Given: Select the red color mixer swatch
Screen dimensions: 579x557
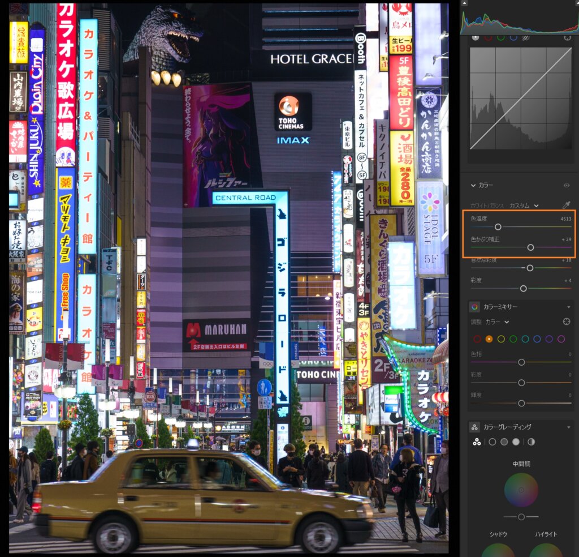Looking at the screenshot, I should 477,339.
